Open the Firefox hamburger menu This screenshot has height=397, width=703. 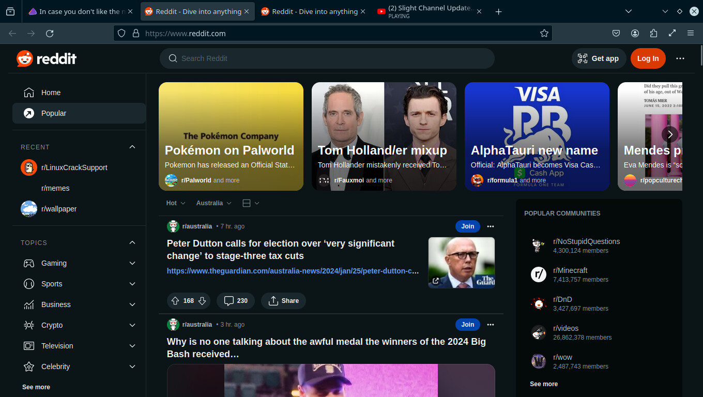pos(691,33)
